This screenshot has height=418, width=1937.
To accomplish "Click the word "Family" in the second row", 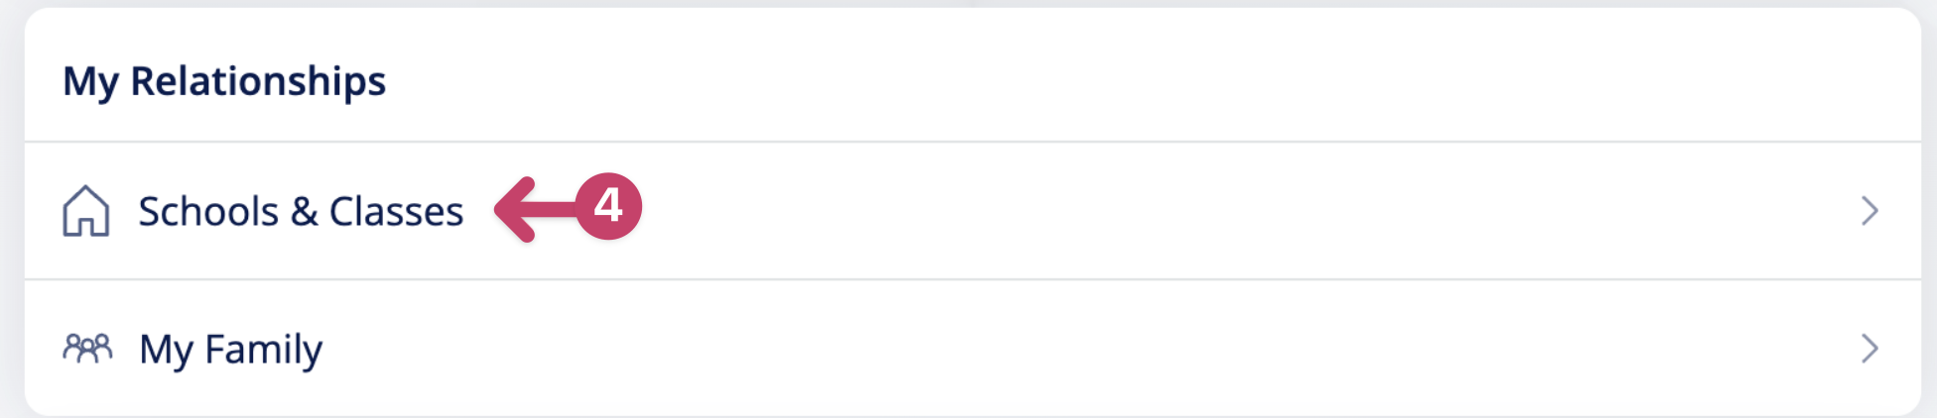I will 264,350.
